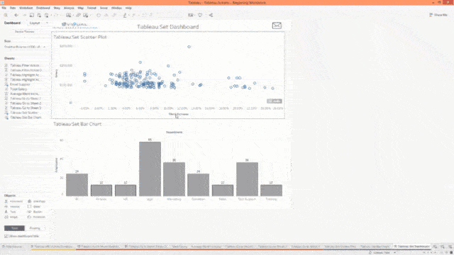This screenshot has width=454, height=255.
Task: Click the New Worksheet toolbar icon
Action: (68, 15)
